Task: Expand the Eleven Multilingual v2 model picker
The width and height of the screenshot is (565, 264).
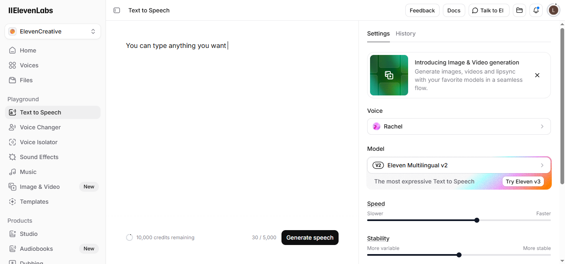Action: [459, 165]
